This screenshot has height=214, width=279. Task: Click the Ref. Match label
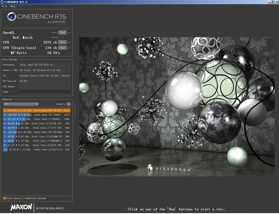(x=23, y=38)
